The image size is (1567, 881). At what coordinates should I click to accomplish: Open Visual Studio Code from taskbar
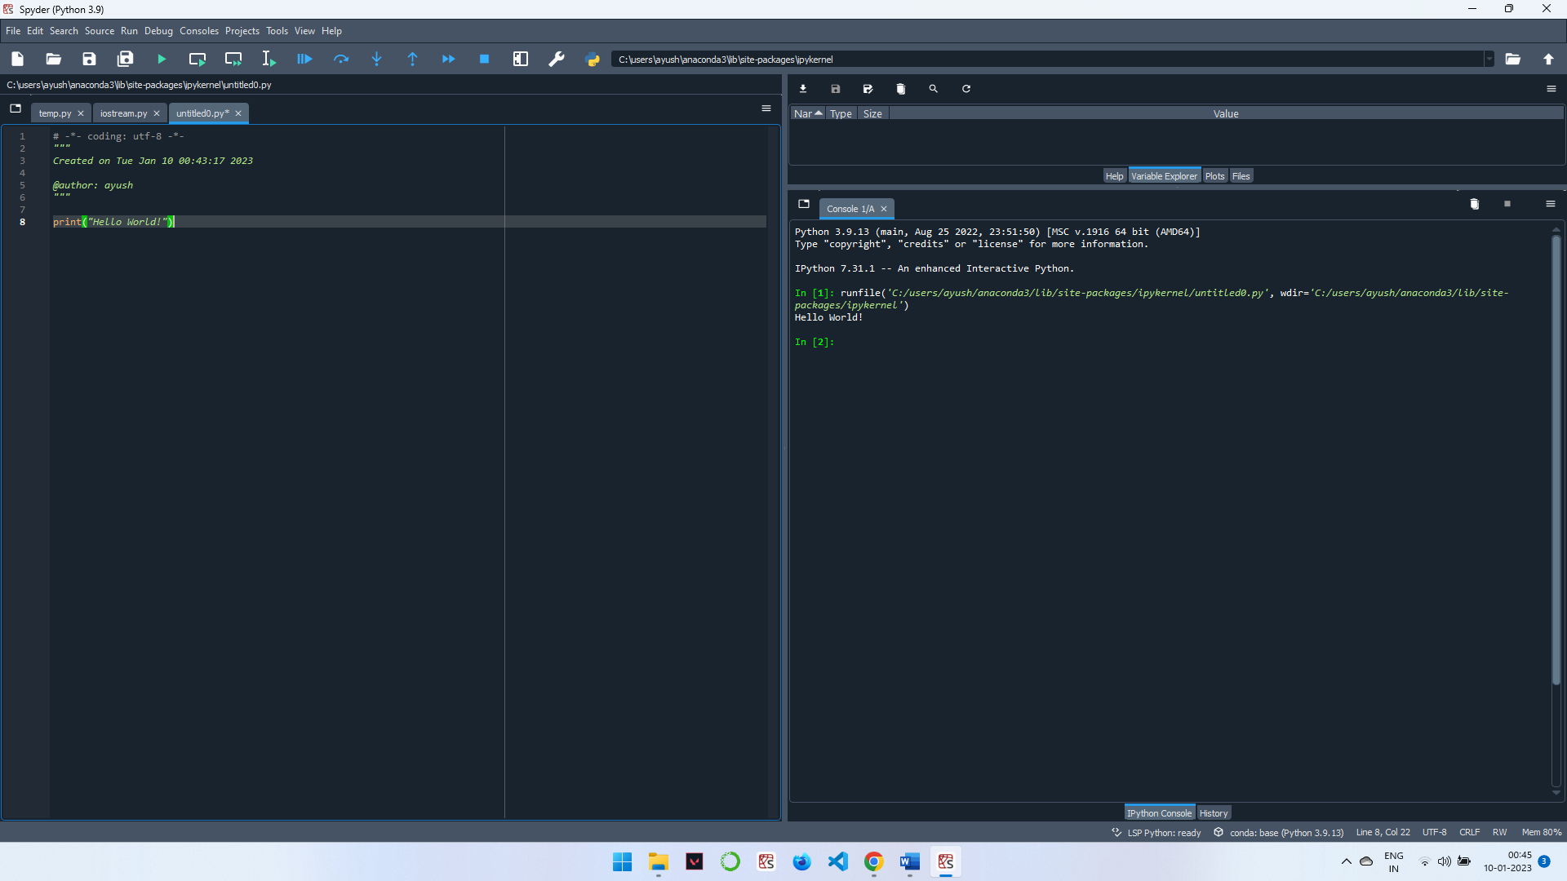[x=838, y=862]
